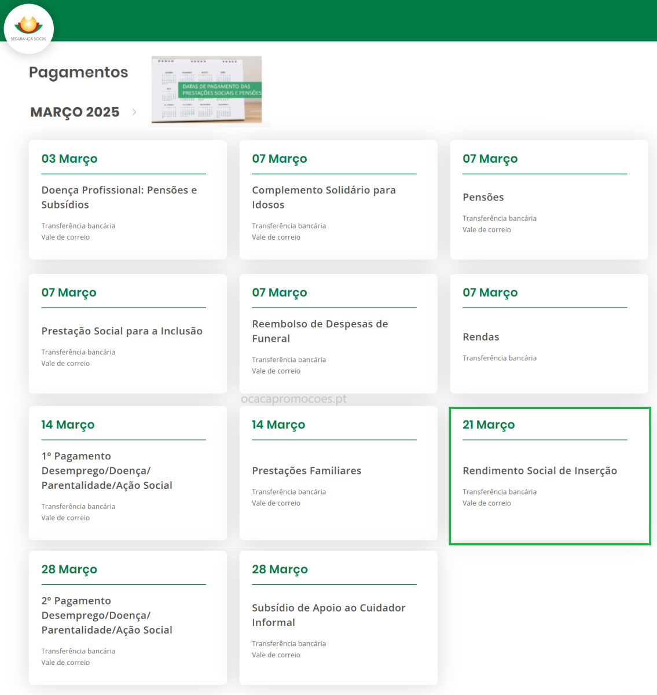This screenshot has height=695, width=657.
Task: Open the payment dates calendar thumbnail
Action: pyautogui.click(x=207, y=89)
